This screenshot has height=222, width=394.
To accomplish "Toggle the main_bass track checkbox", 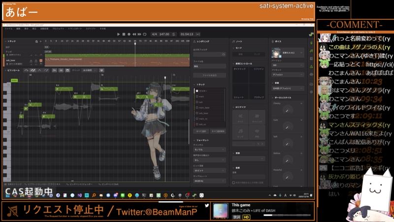I will [x=197, y=108].
